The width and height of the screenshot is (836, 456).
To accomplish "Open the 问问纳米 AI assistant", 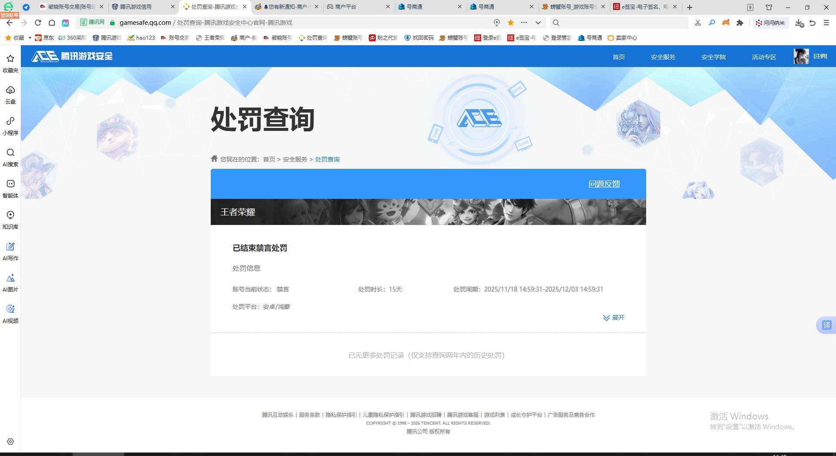I will (771, 23).
